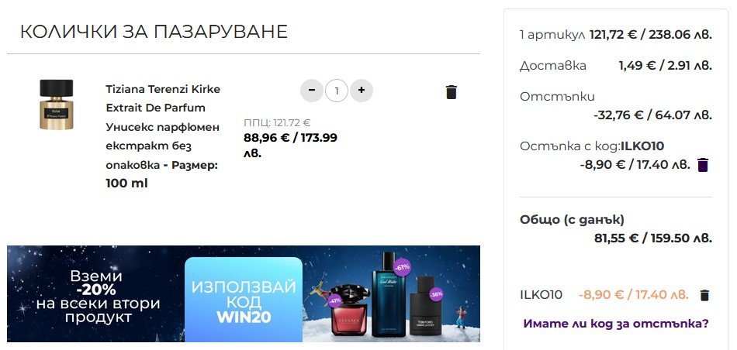The image size is (737, 350).
Task: Delete ILKO10 discount next to -8,90 € bold
Action: point(703,165)
